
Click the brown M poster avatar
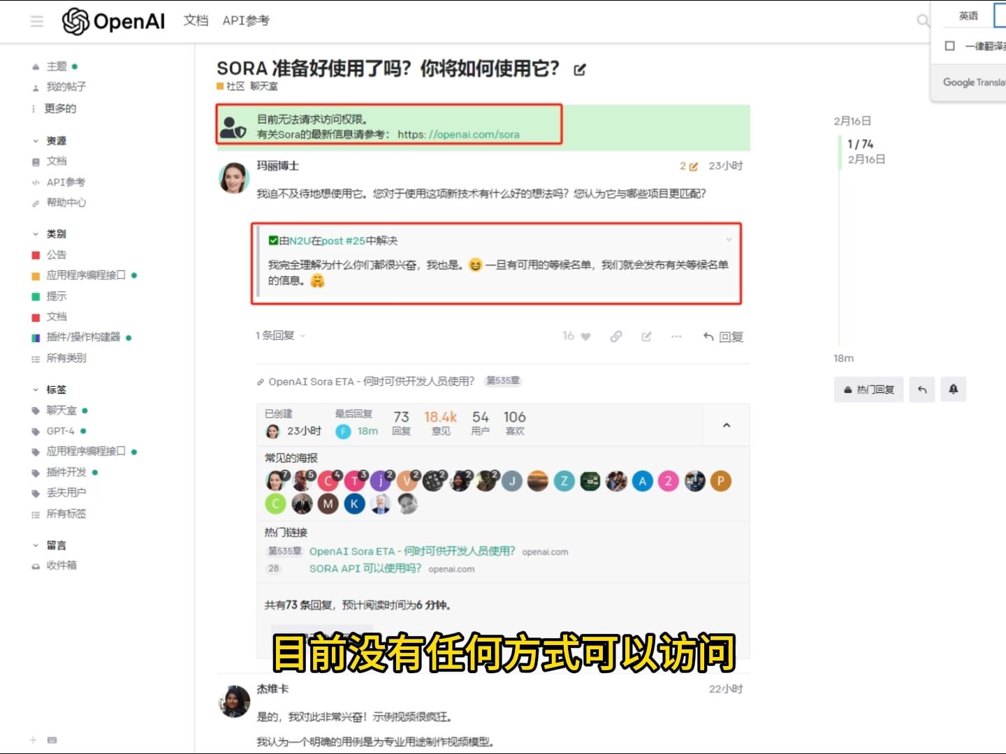pyautogui.click(x=328, y=504)
